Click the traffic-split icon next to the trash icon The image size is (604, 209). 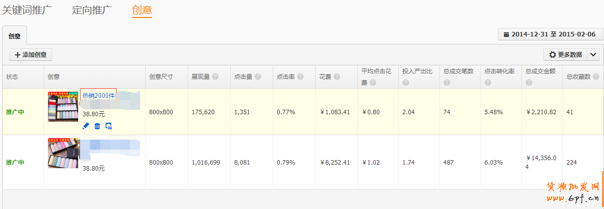[x=109, y=126]
